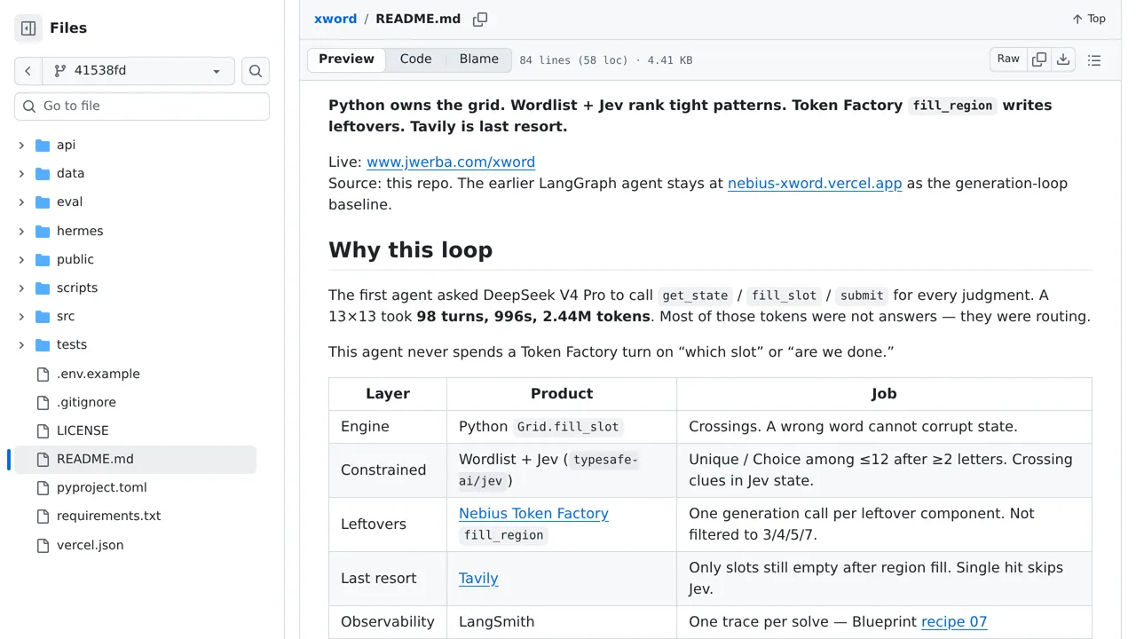Click the src folder icon
This screenshot has height=639, width=1136.
click(x=43, y=316)
